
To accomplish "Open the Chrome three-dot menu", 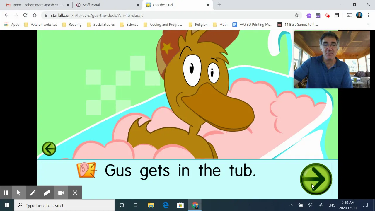I will 369,15.
